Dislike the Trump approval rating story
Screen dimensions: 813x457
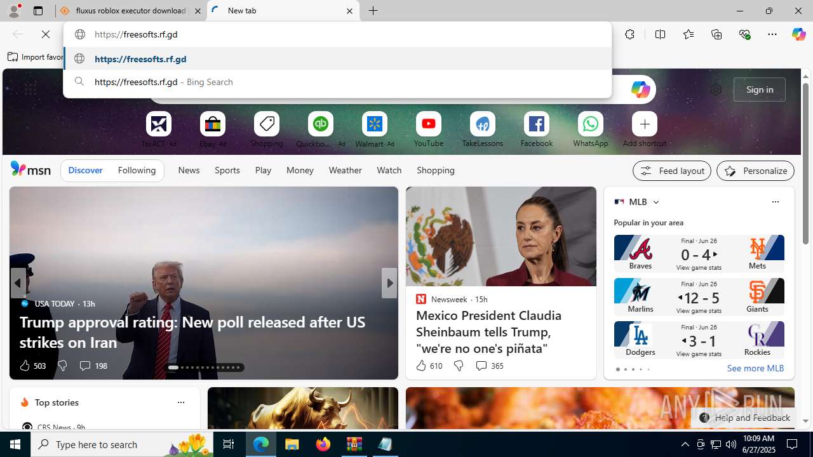(x=62, y=366)
